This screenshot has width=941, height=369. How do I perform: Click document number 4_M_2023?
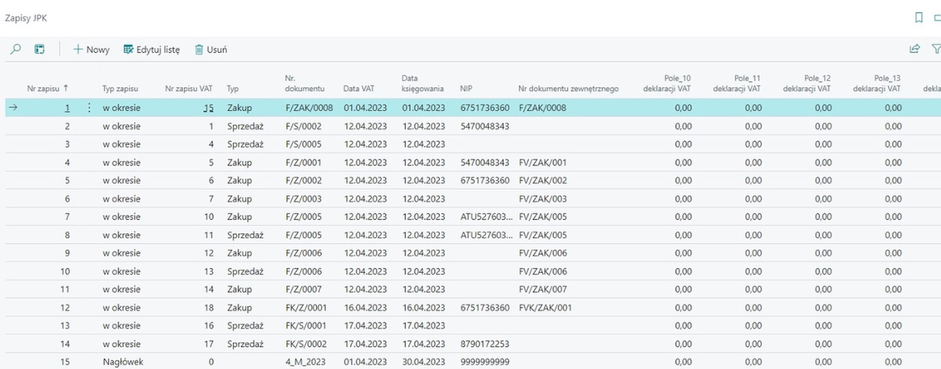305,362
